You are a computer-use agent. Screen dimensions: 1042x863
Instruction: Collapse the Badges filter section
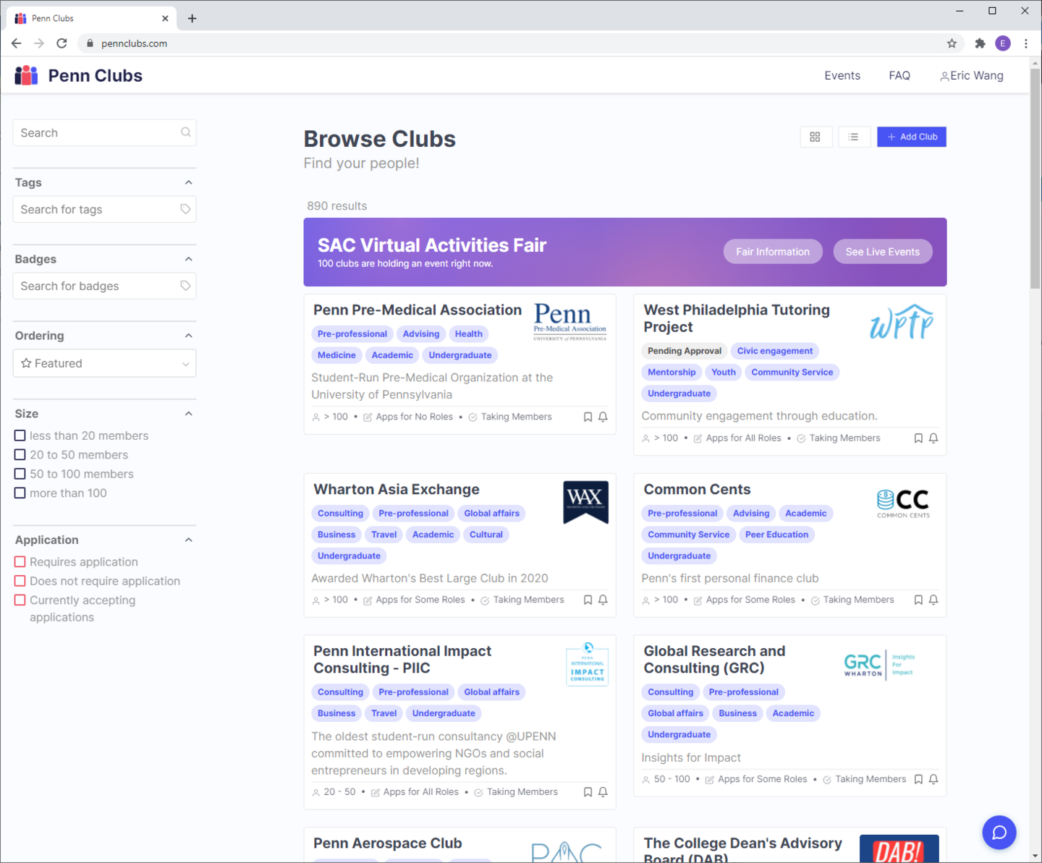click(188, 259)
